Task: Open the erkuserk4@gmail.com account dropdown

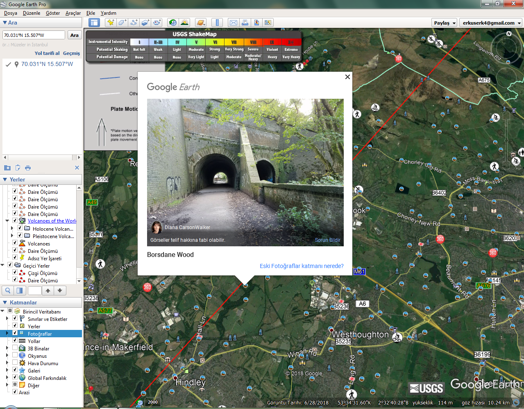Action: [x=491, y=23]
